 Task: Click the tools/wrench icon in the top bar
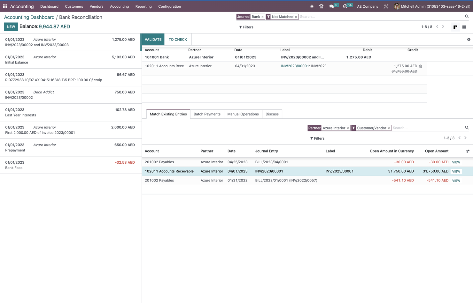[x=386, y=6]
